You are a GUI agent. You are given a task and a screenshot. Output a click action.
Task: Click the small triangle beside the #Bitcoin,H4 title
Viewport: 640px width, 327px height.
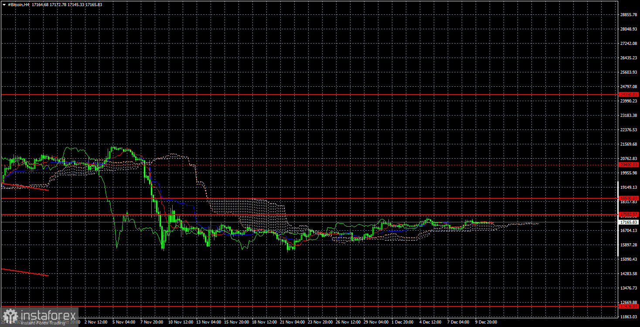click(4, 4)
